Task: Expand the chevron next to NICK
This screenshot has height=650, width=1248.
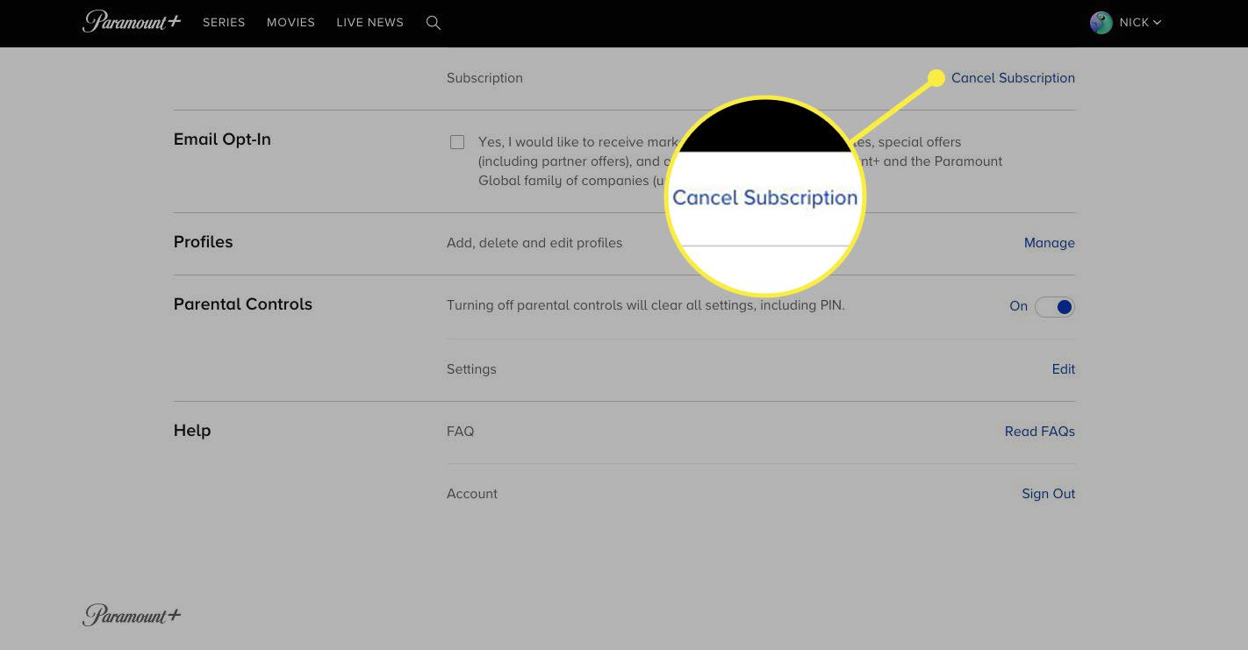Action: point(1157,23)
